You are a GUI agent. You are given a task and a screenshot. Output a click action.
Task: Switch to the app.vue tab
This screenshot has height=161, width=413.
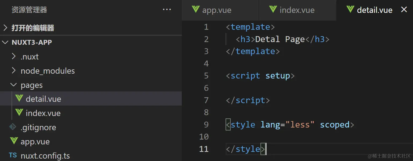pyautogui.click(x=217, y=10)
